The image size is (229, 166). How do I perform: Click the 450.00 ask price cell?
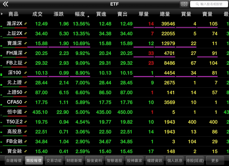pos(125,112)
